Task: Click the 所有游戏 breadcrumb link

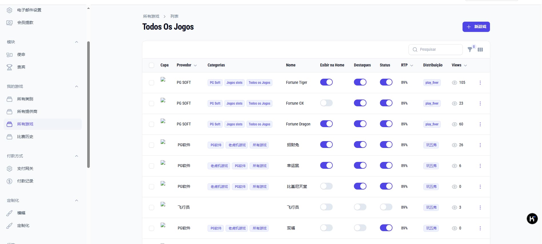Action: (151, 17)
